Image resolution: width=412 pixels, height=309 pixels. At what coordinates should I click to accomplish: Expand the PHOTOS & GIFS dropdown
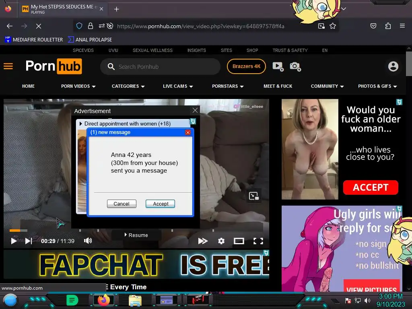coord(377,86)
